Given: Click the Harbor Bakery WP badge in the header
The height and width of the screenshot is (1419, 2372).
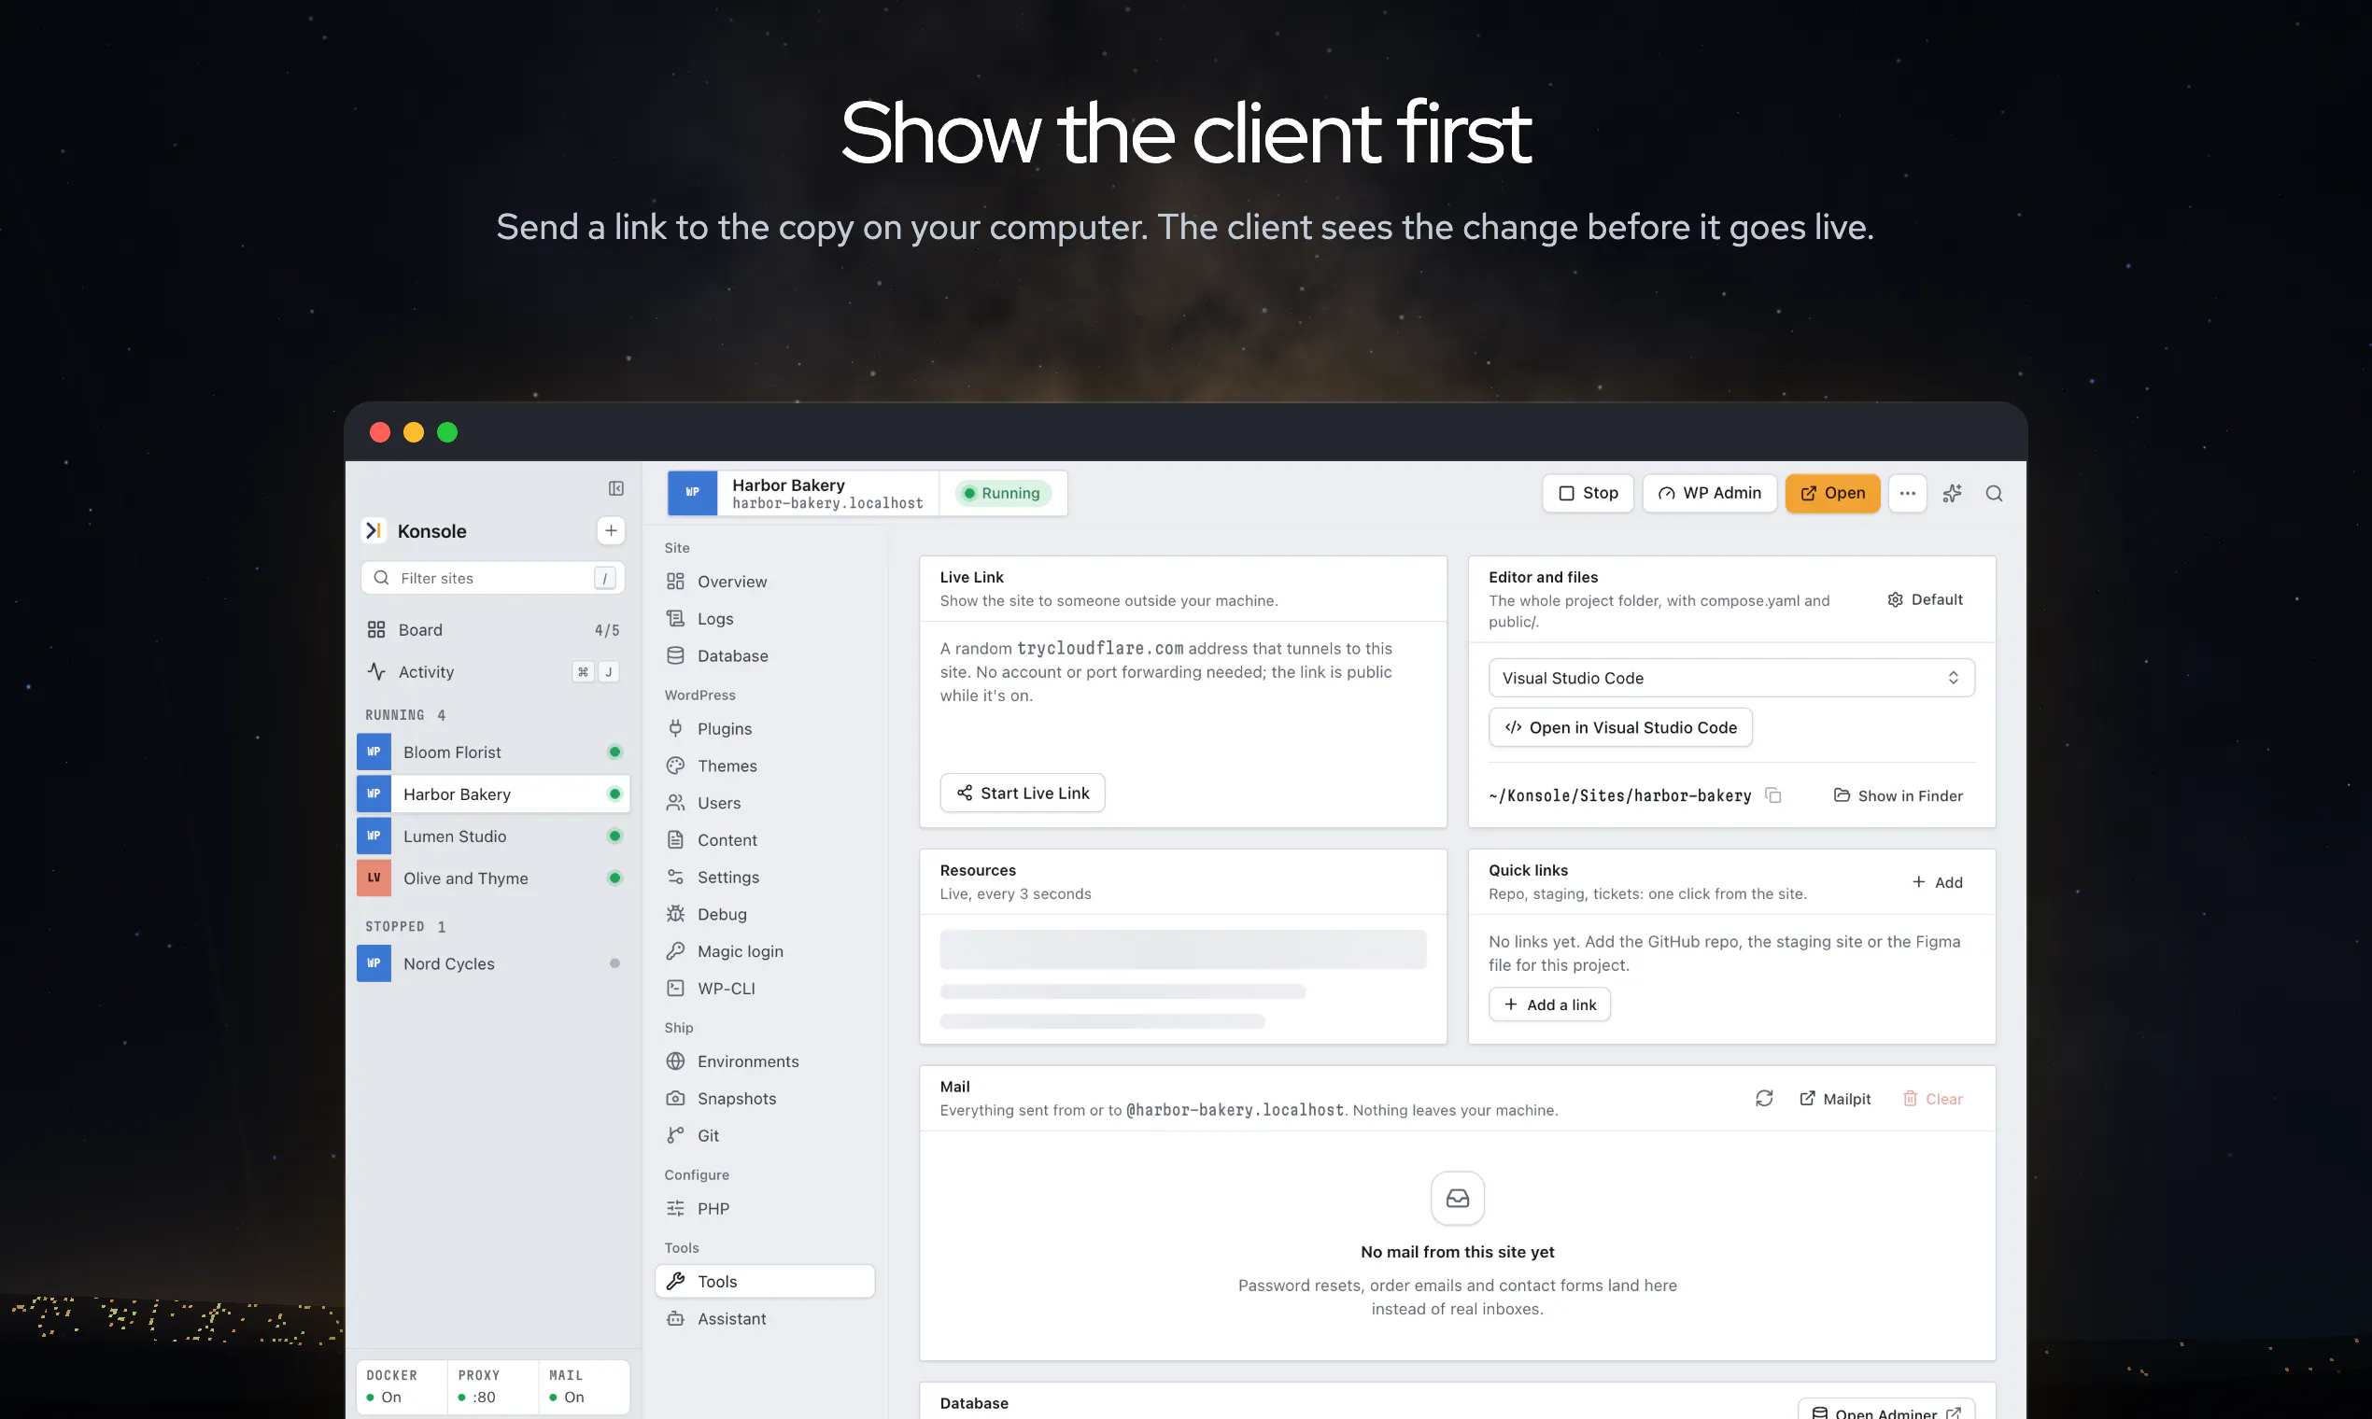Looking at the screenshot, I should (x=693, y=494).
